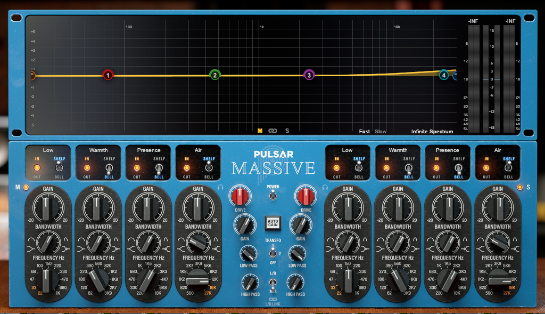The image size is (545, 314).
Task: Click the left center output Gain knob
Action: tap(245, 225)
